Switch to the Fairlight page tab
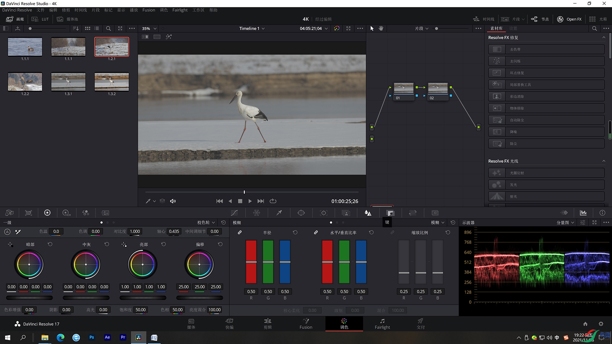The width and height of the screenshot is (612, 344). [382, 323]
